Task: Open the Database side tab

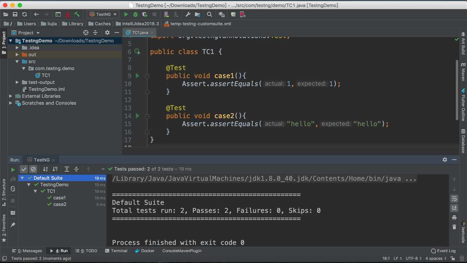Action: click(463, 141)
